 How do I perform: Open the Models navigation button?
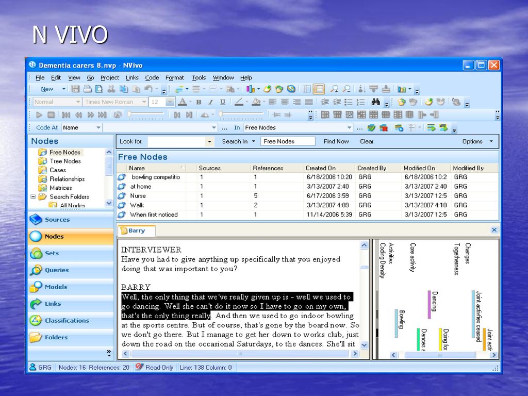click(x=71, y=287)
